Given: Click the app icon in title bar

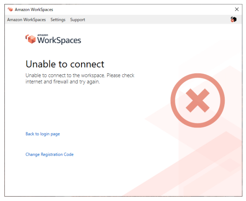Looking at the screenshot, I should tap(10, 9).
